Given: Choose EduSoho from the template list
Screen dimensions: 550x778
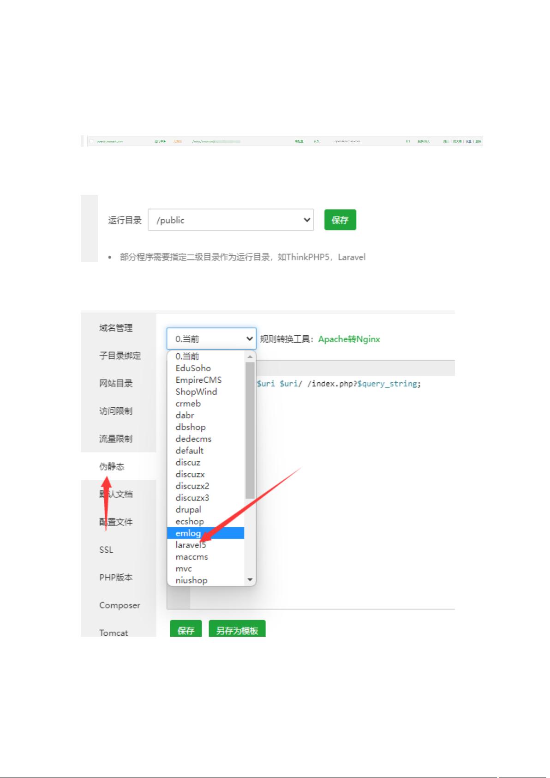Looking at the screenshot, I should [206, 368].
